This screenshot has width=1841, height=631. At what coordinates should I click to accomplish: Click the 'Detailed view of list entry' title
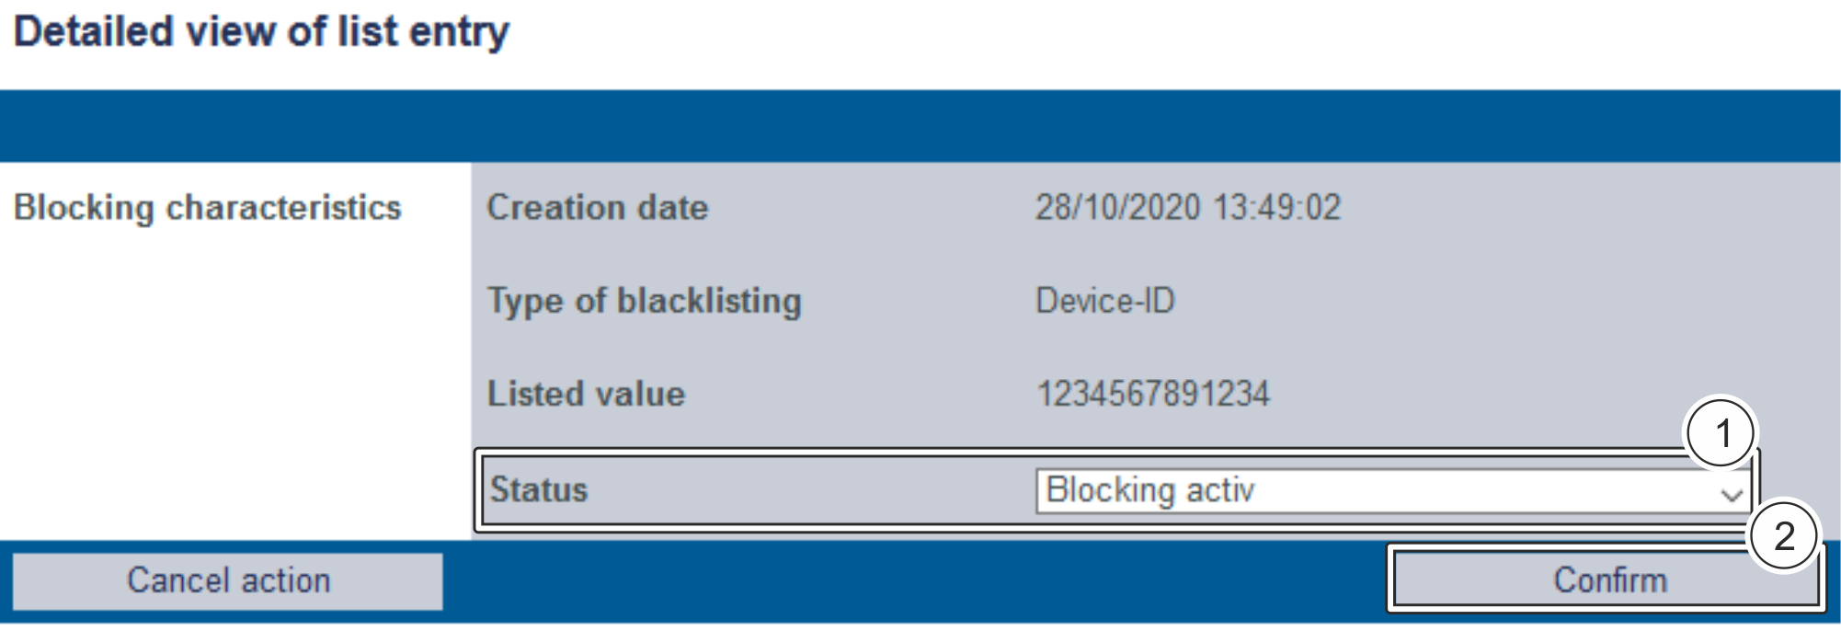pyautogui.click(x=261, y=32)
